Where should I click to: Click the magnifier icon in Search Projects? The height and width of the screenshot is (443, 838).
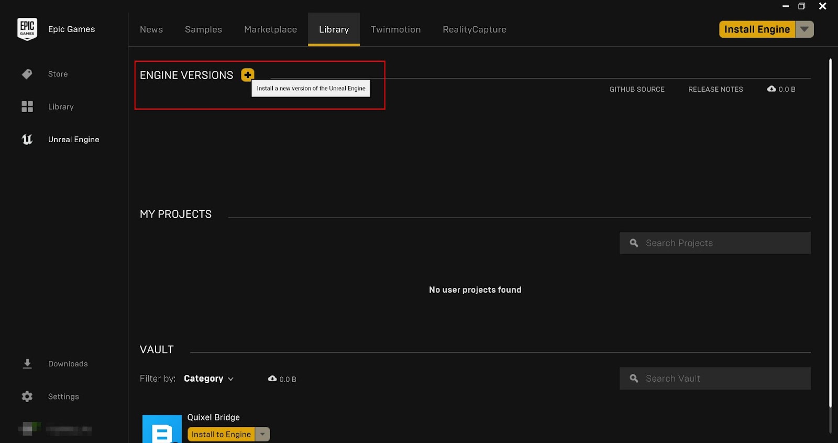(634, 243)
